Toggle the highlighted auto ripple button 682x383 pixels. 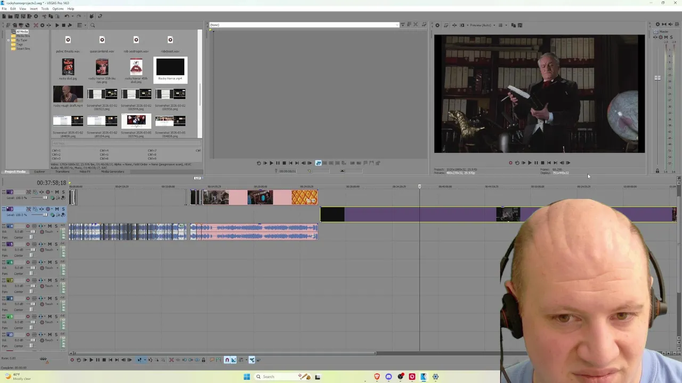[x=252, y=360]
